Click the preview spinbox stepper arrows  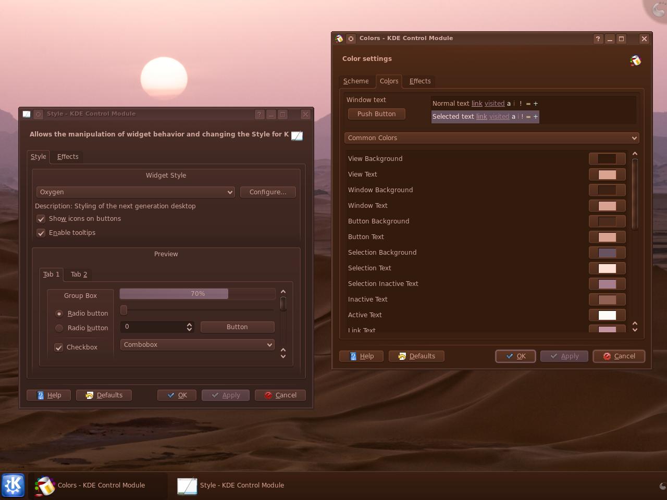coord(189,327)
